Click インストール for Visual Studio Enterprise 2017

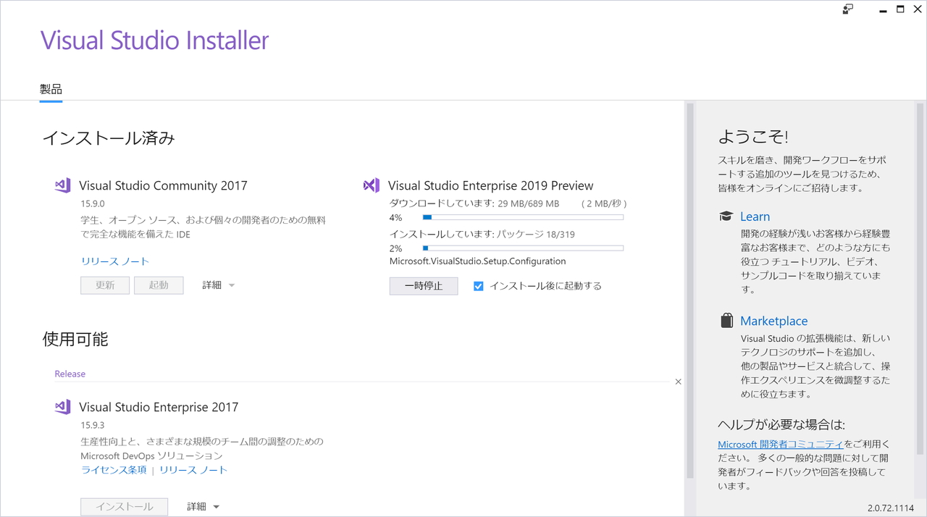tap(123, 506)
